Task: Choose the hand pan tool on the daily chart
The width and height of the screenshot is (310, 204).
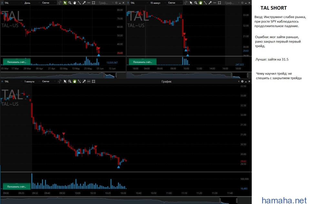Action: [x=75, y=3]
